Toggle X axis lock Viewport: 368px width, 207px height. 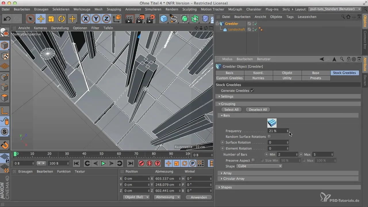click(x=85, y=19)
